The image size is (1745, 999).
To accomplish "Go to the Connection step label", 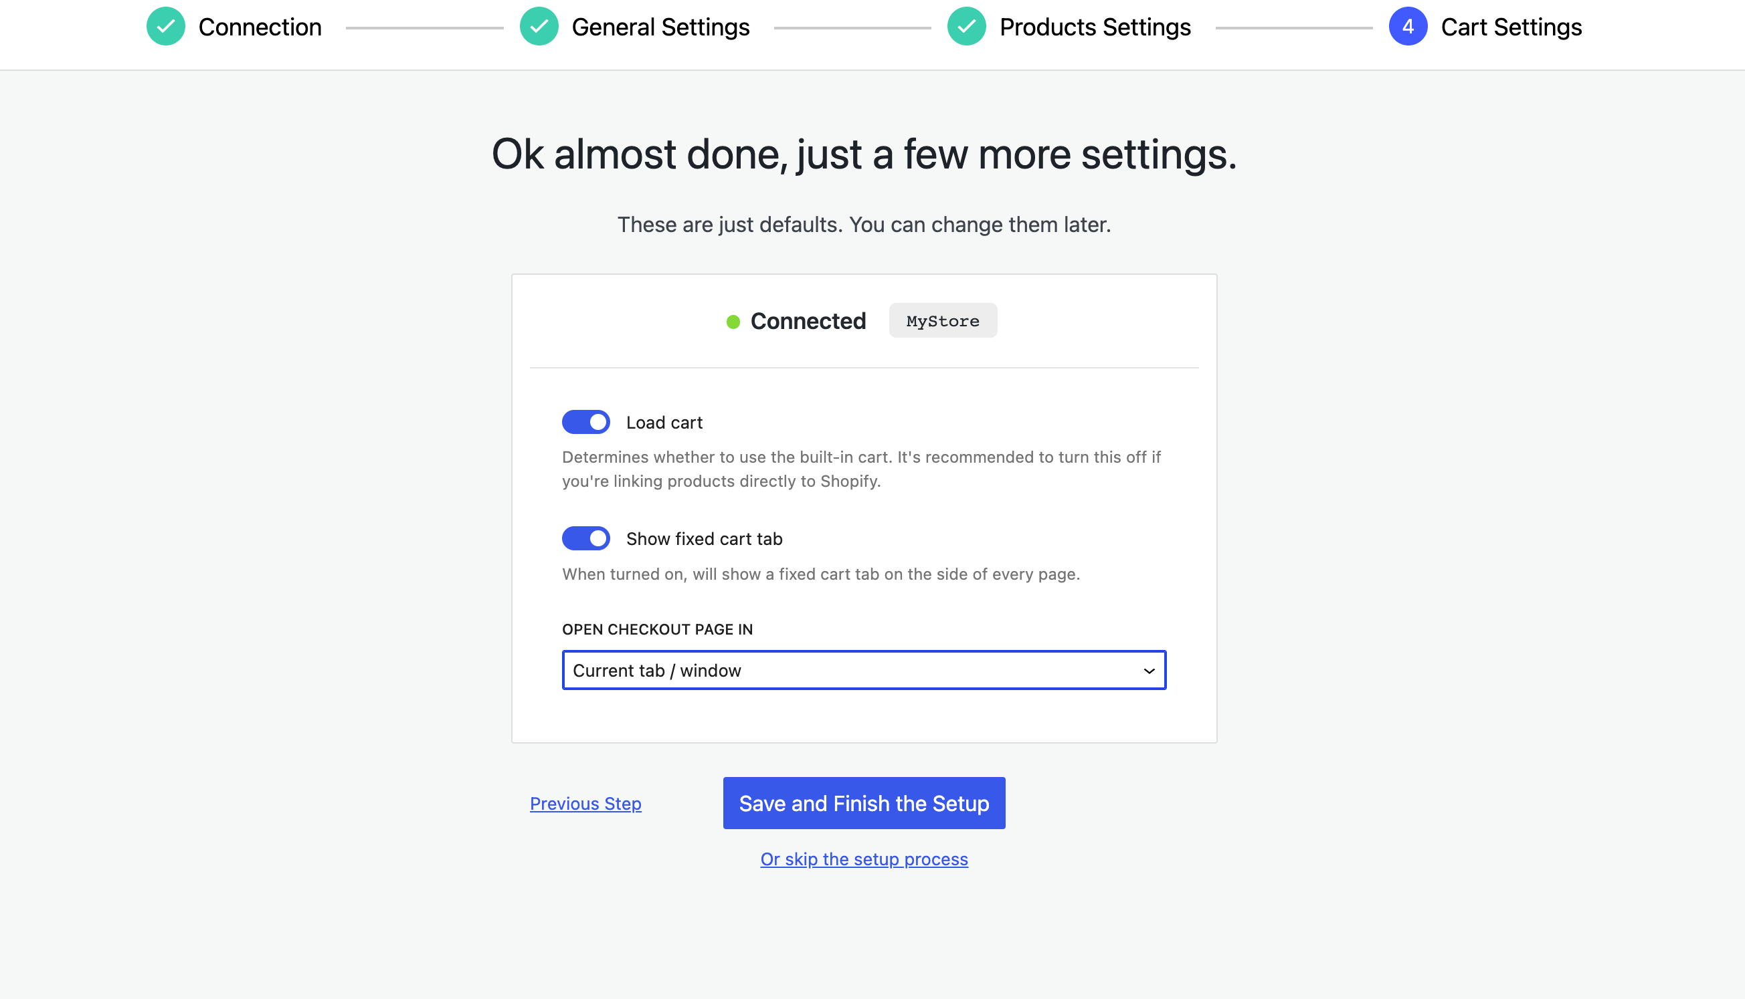I will [x=260, y=27].
